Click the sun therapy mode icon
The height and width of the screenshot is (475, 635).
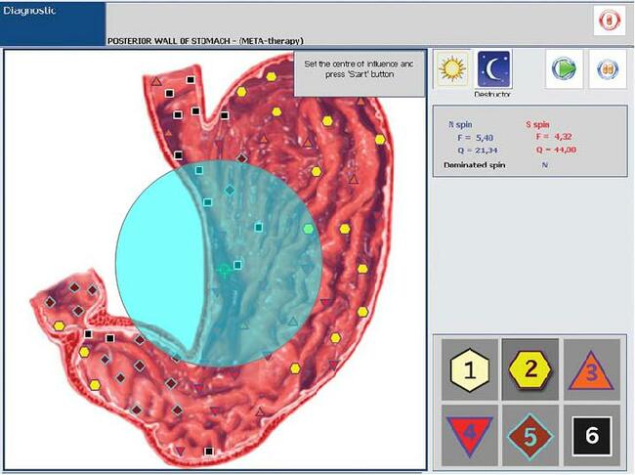point(451,69)
